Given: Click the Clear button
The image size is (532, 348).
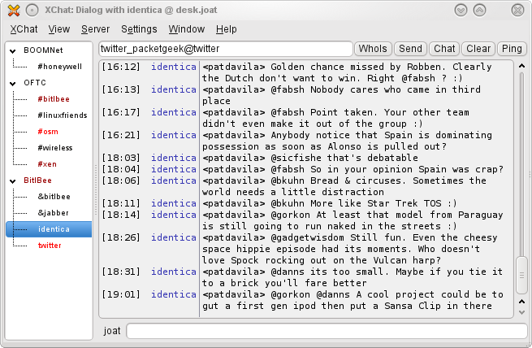Looking at the screenshot, I should click(478, 49).
